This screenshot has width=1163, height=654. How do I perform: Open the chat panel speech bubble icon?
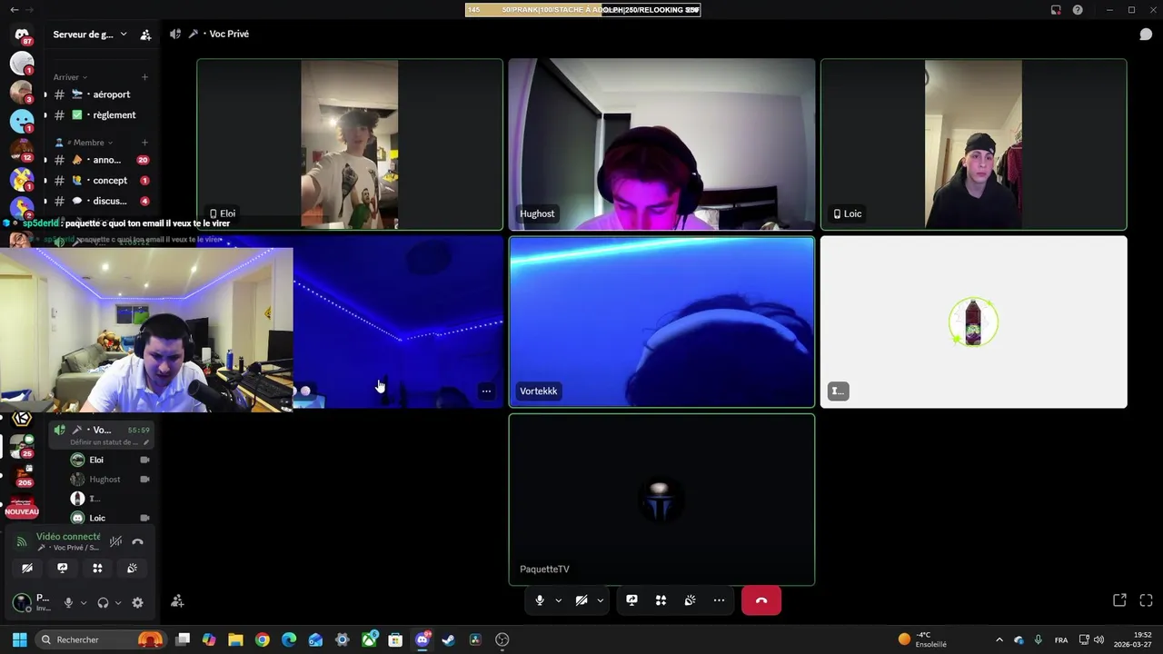pyautogui.click(x=1146, y=35)
